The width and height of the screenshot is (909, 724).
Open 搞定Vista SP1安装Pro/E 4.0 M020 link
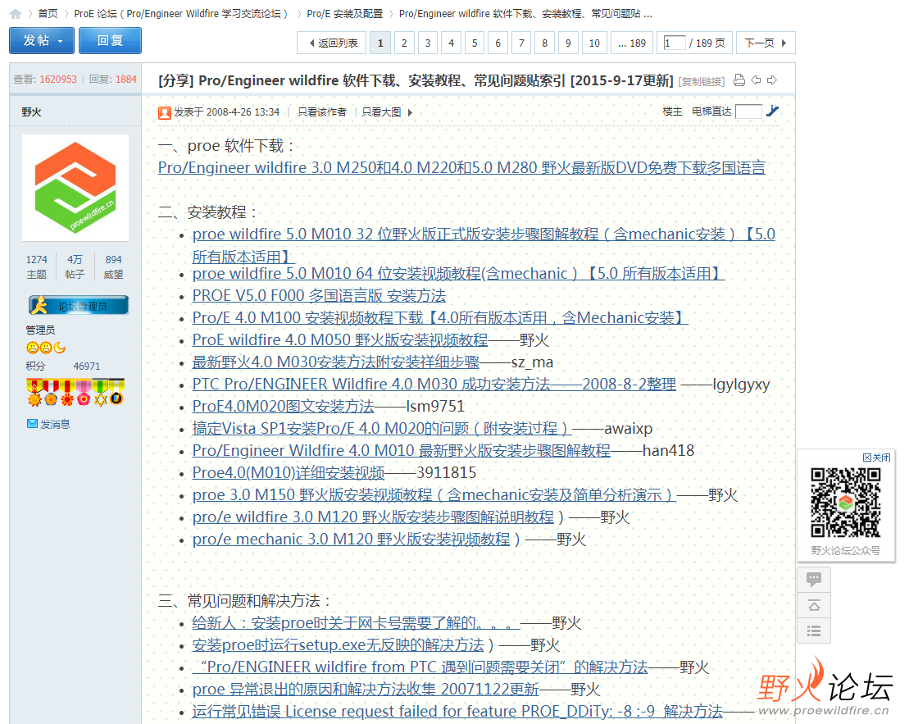click(x=382, y=427)
